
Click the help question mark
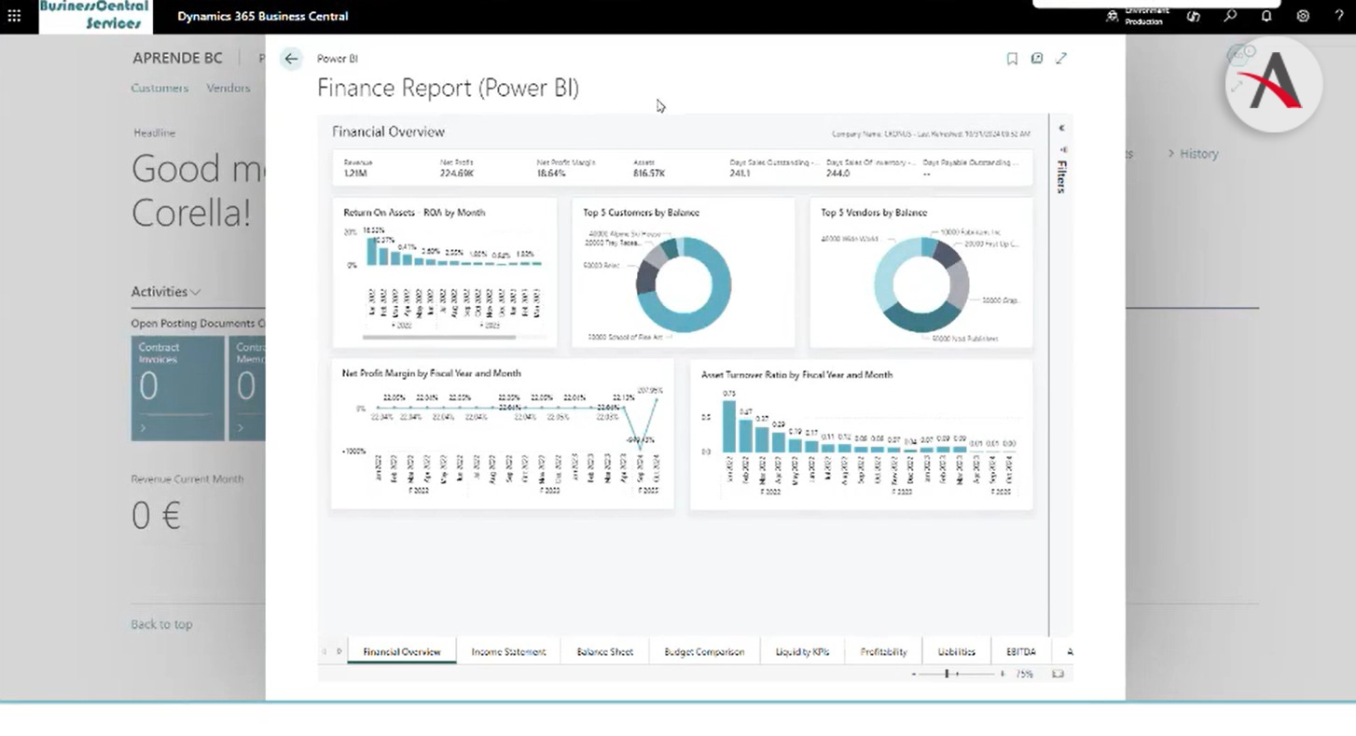tap(1338, 16)
